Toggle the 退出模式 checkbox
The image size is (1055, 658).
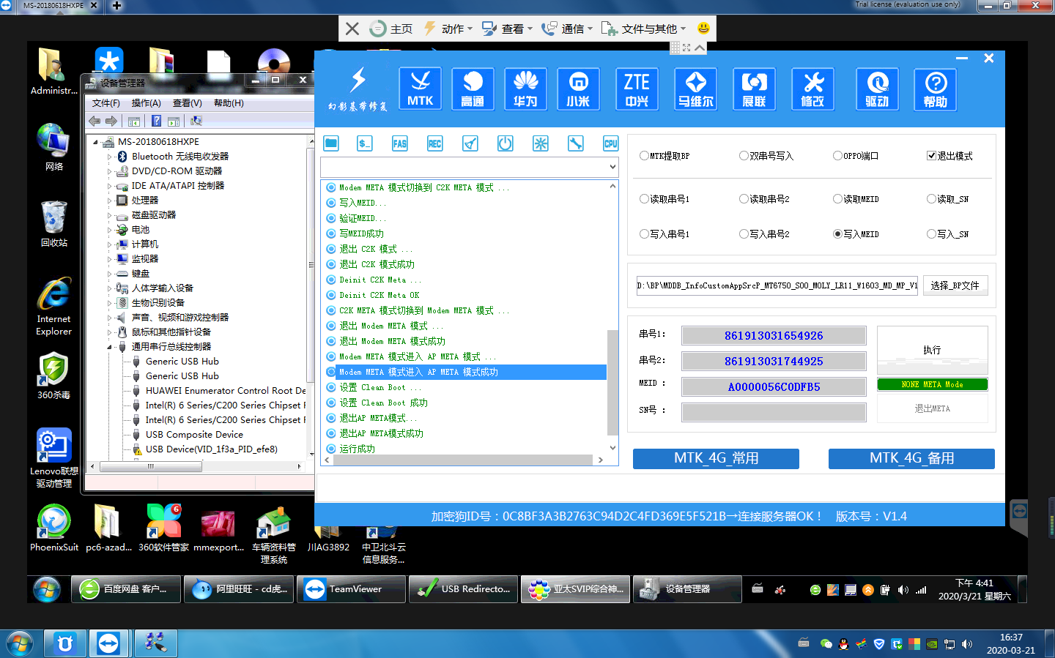pyautogui.click(x=931, y=156)
